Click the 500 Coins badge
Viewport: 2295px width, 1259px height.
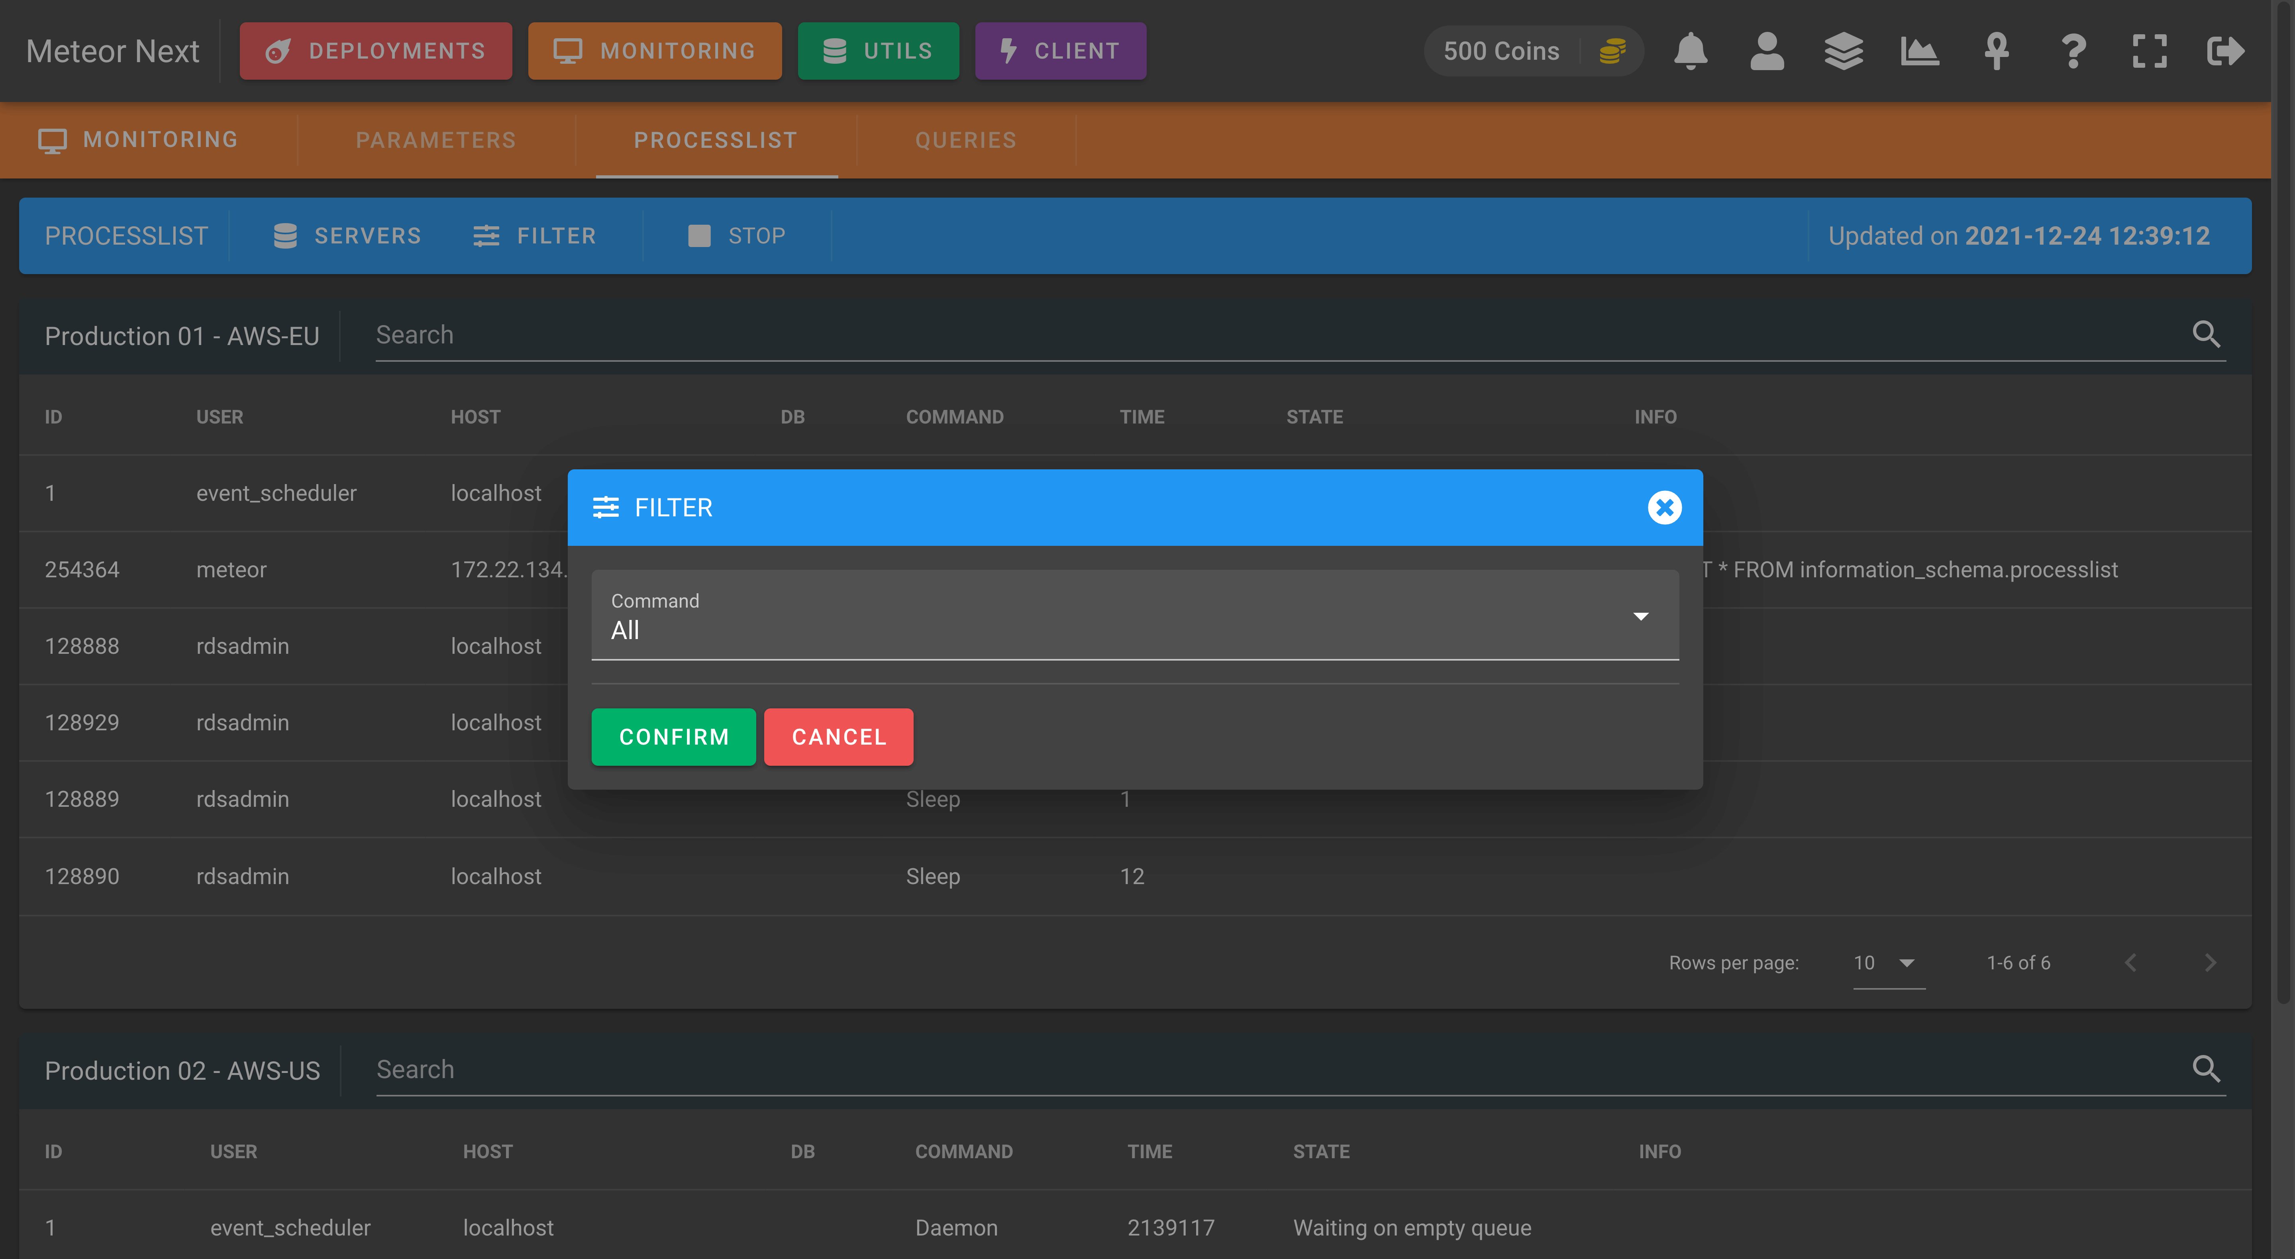(x=1533, y=51)
